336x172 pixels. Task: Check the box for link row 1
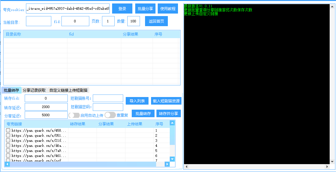(x=8, y=130)
